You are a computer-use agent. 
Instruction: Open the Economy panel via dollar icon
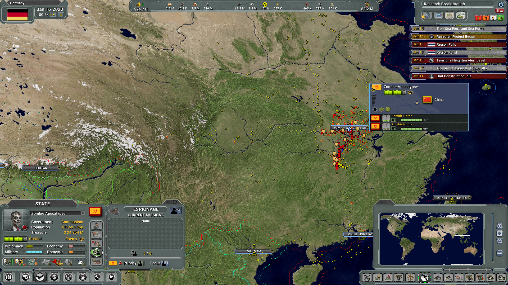(x=54, y=277)
